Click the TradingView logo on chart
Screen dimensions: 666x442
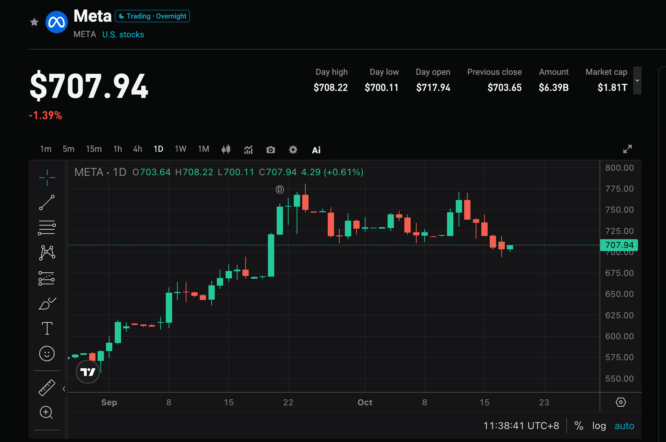88,372
